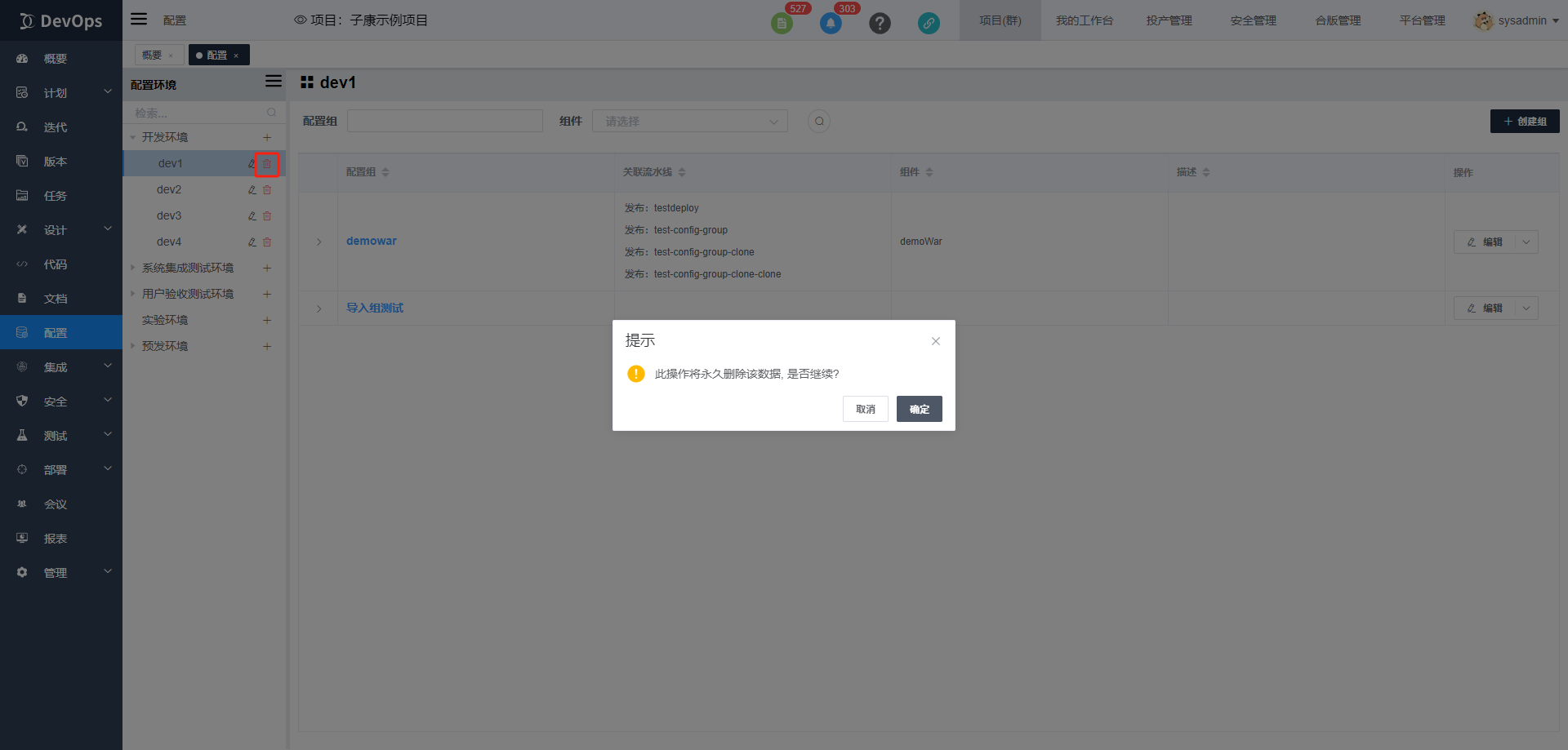This screenshot has height=750, width=1568.
Task: Edit the 导入组测试 config group
Action: click(x=1485, y=308)
